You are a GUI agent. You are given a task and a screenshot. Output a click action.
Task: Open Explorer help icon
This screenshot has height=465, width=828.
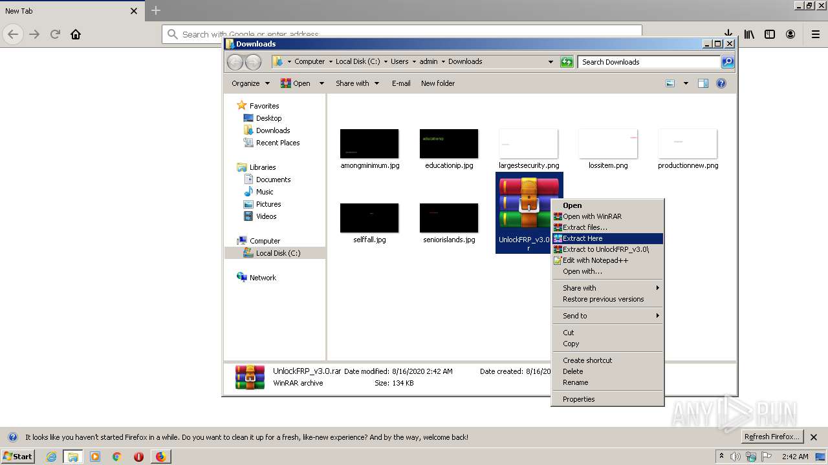pyautogui.click(x=721, y=83)
